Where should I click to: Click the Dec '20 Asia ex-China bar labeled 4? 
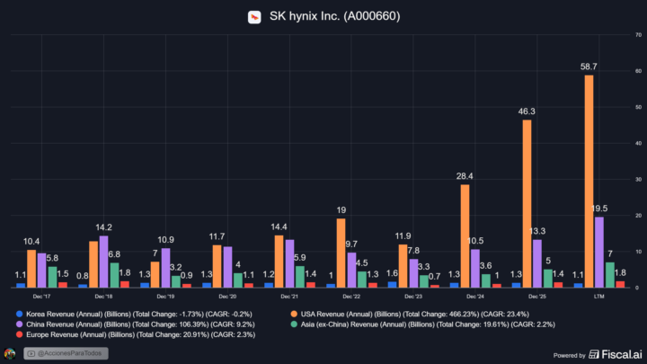(x=238, y=280)
